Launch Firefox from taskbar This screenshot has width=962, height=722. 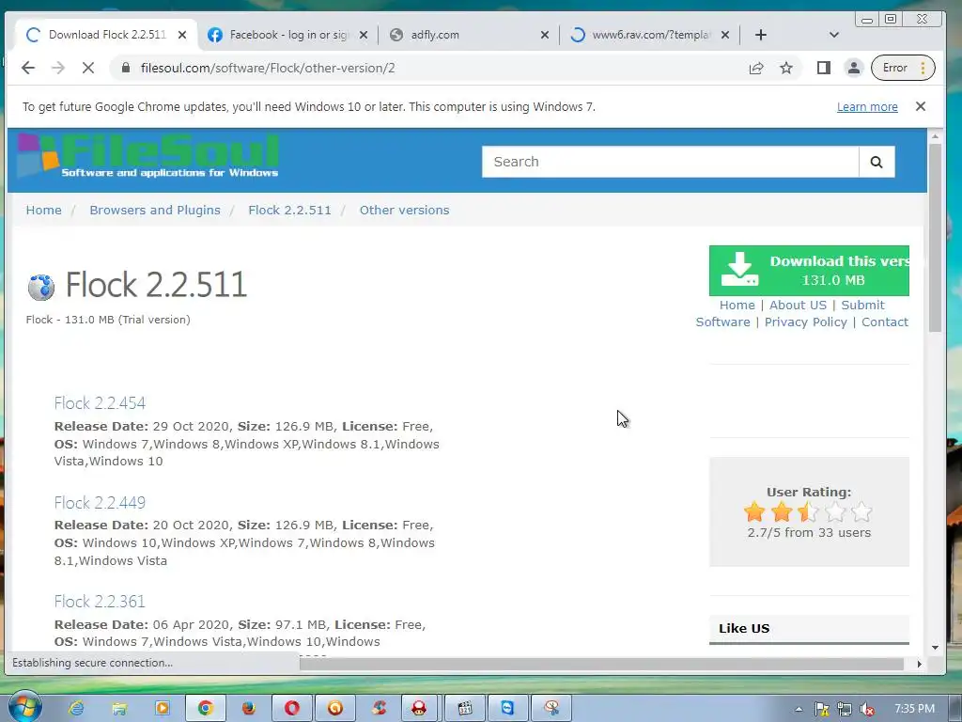[x=248, y=709]
